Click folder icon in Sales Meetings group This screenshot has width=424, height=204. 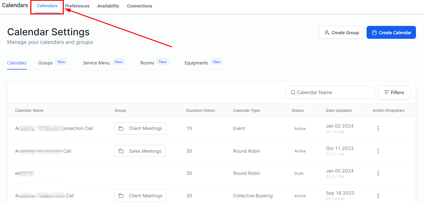click(x=121, y=151)
